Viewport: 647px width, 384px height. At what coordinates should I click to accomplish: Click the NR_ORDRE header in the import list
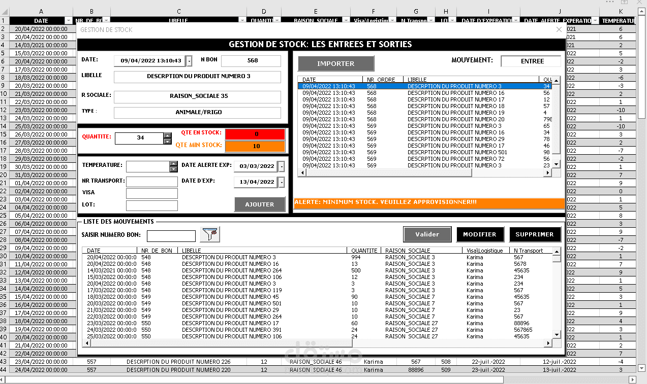pyautogui.click(x=383, y=80)
